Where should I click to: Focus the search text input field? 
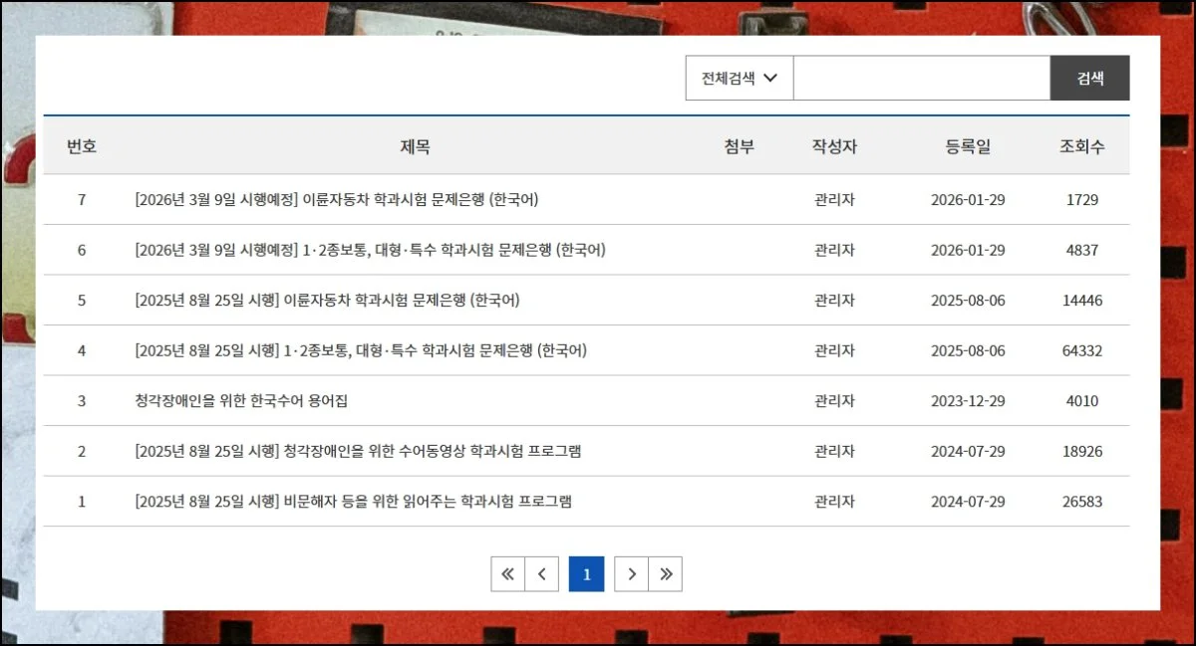pos(921,79)
